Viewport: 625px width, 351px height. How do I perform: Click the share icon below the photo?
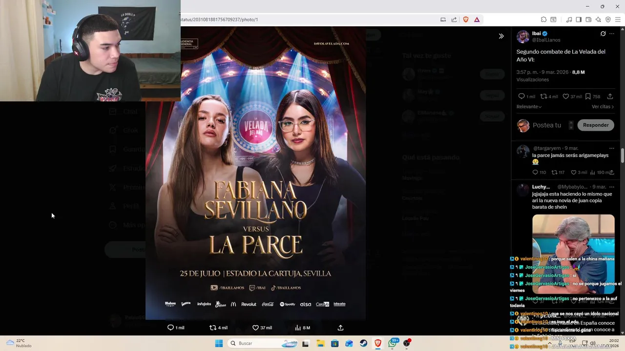tap(340, 328)
